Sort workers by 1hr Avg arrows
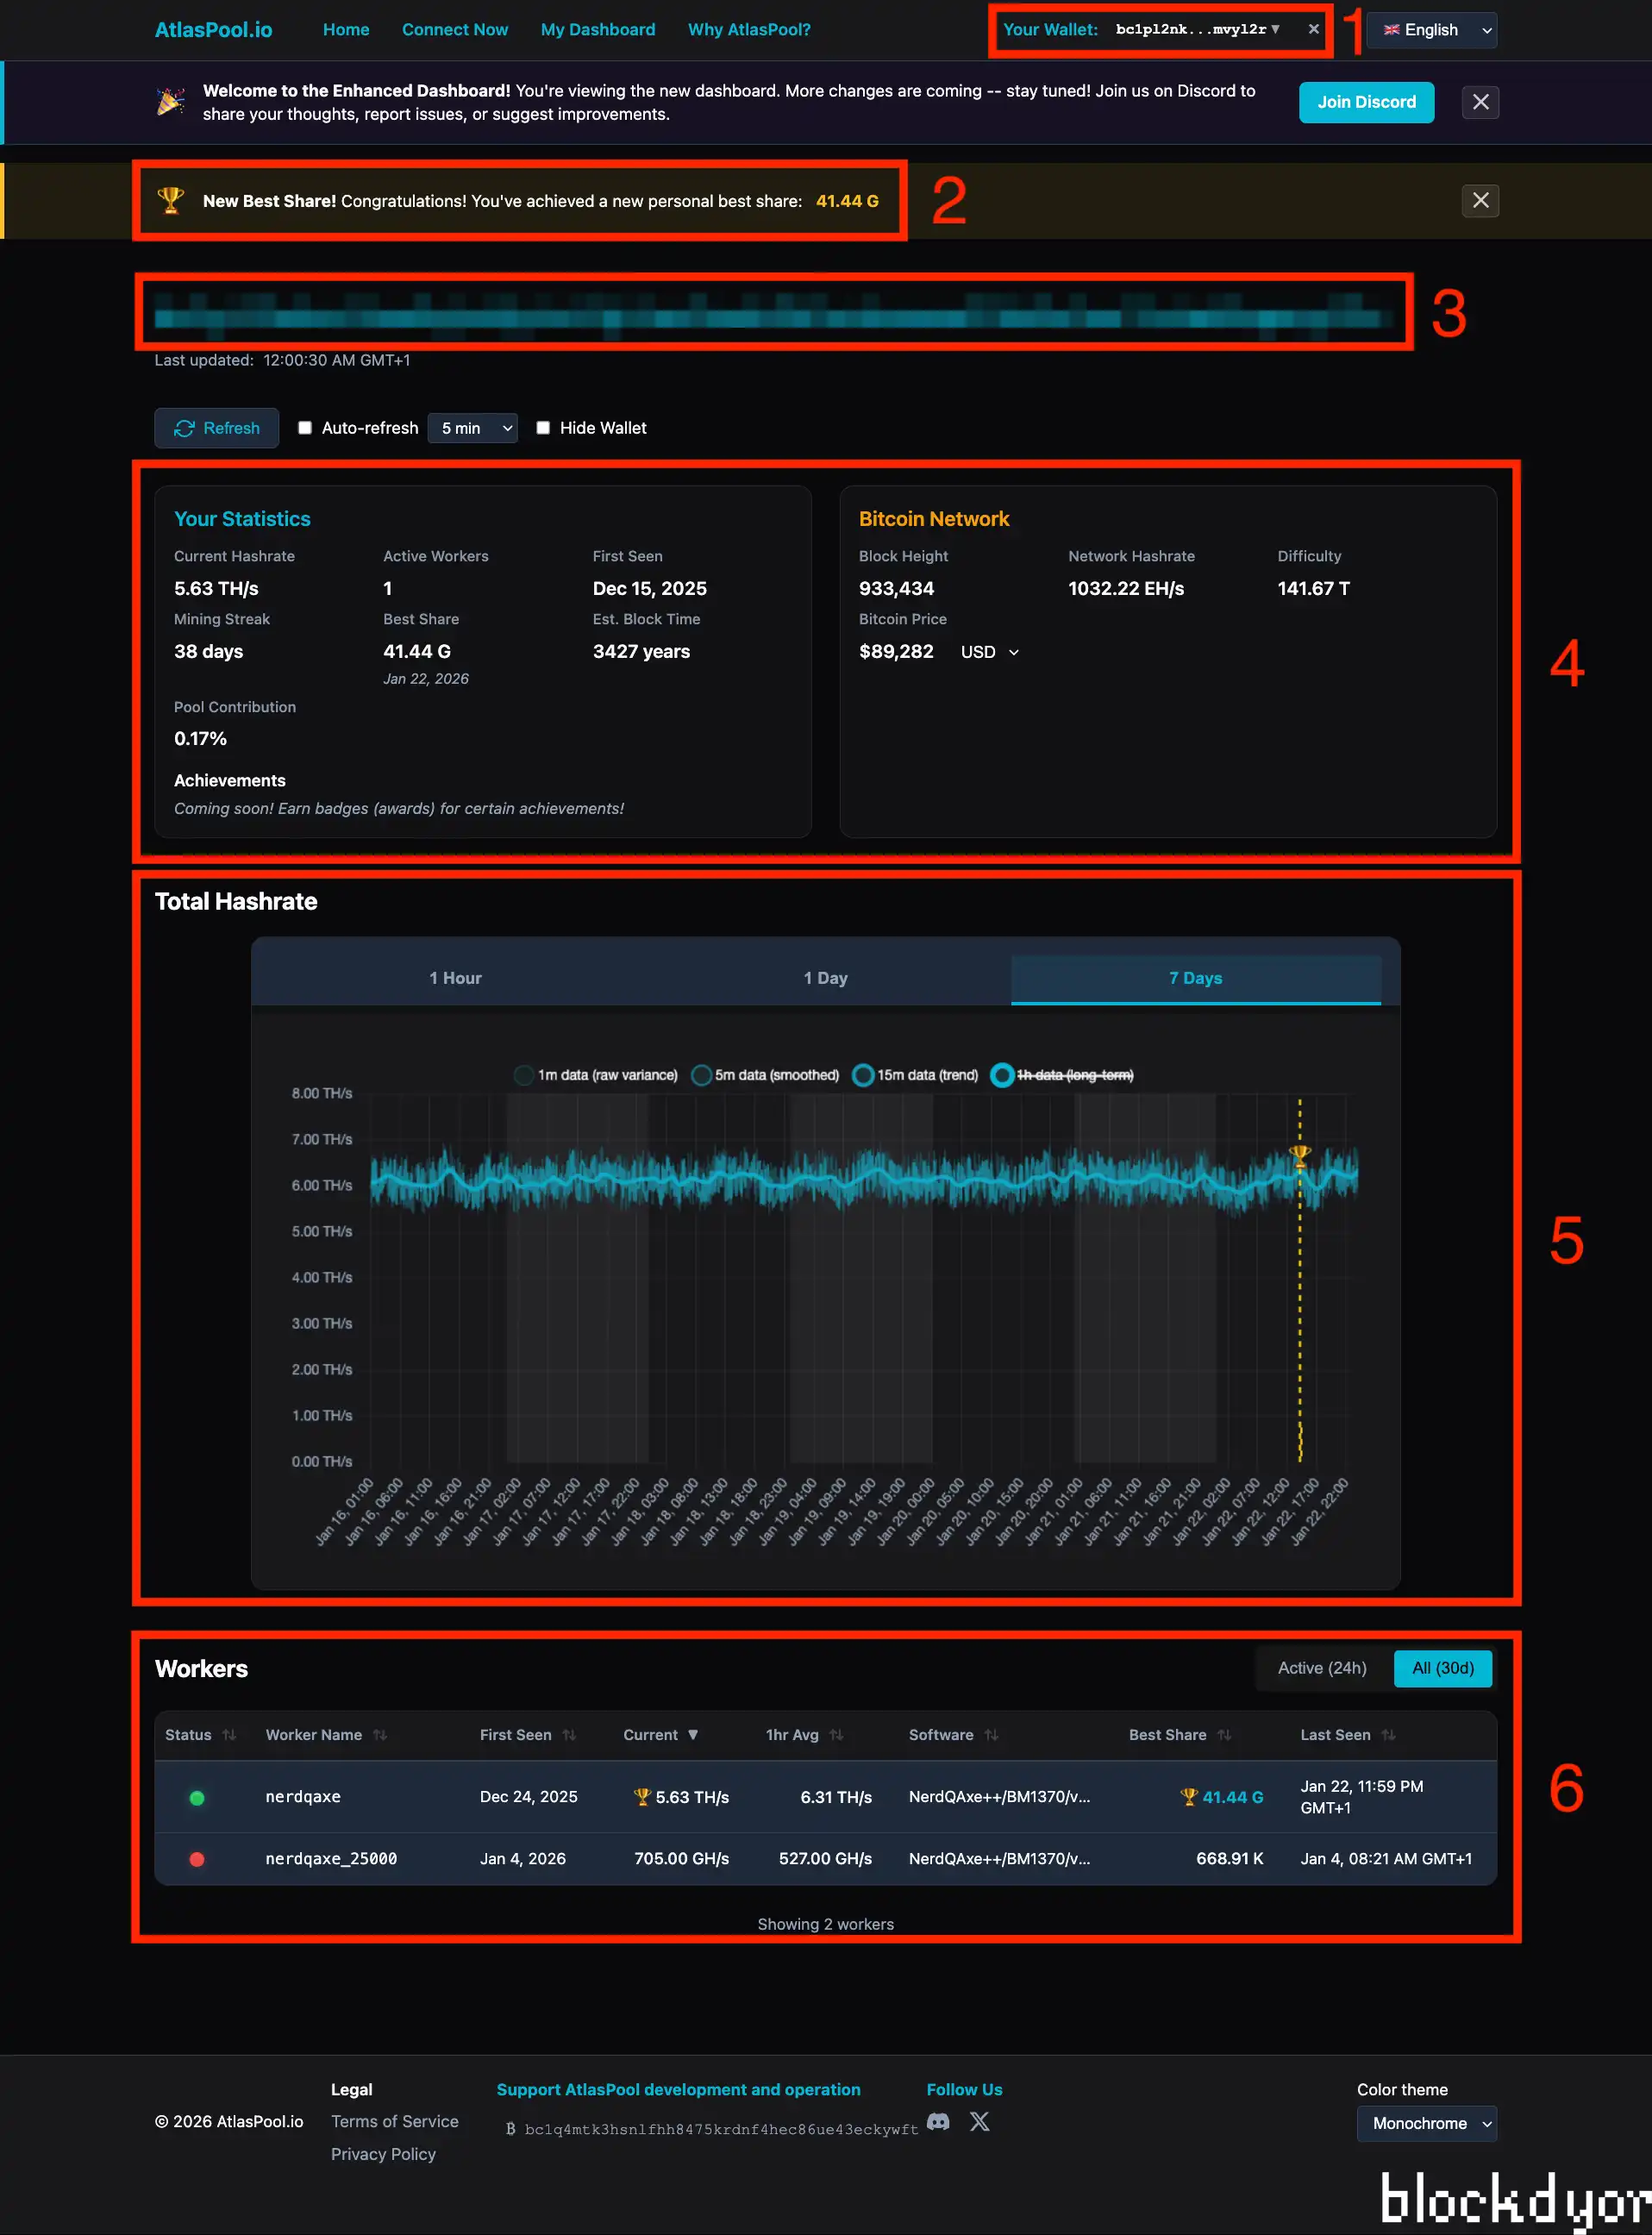Viewport: 1652px width, 2235px height. [x=836, y=1734]
